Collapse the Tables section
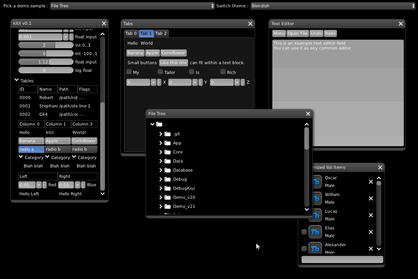This screenshot has height=279, width=418. tap(16, 80)
